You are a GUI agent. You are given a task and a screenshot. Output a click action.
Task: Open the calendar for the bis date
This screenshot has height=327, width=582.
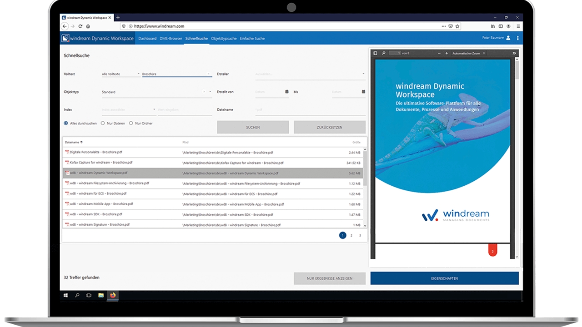[x=363, y=92]
